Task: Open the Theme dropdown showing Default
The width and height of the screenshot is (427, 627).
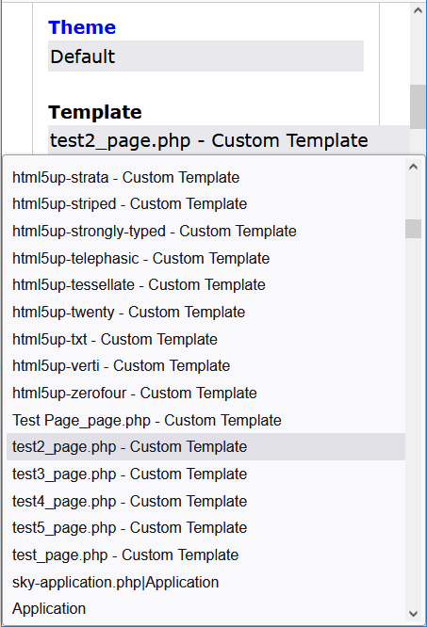Action: tap(205, 56)
